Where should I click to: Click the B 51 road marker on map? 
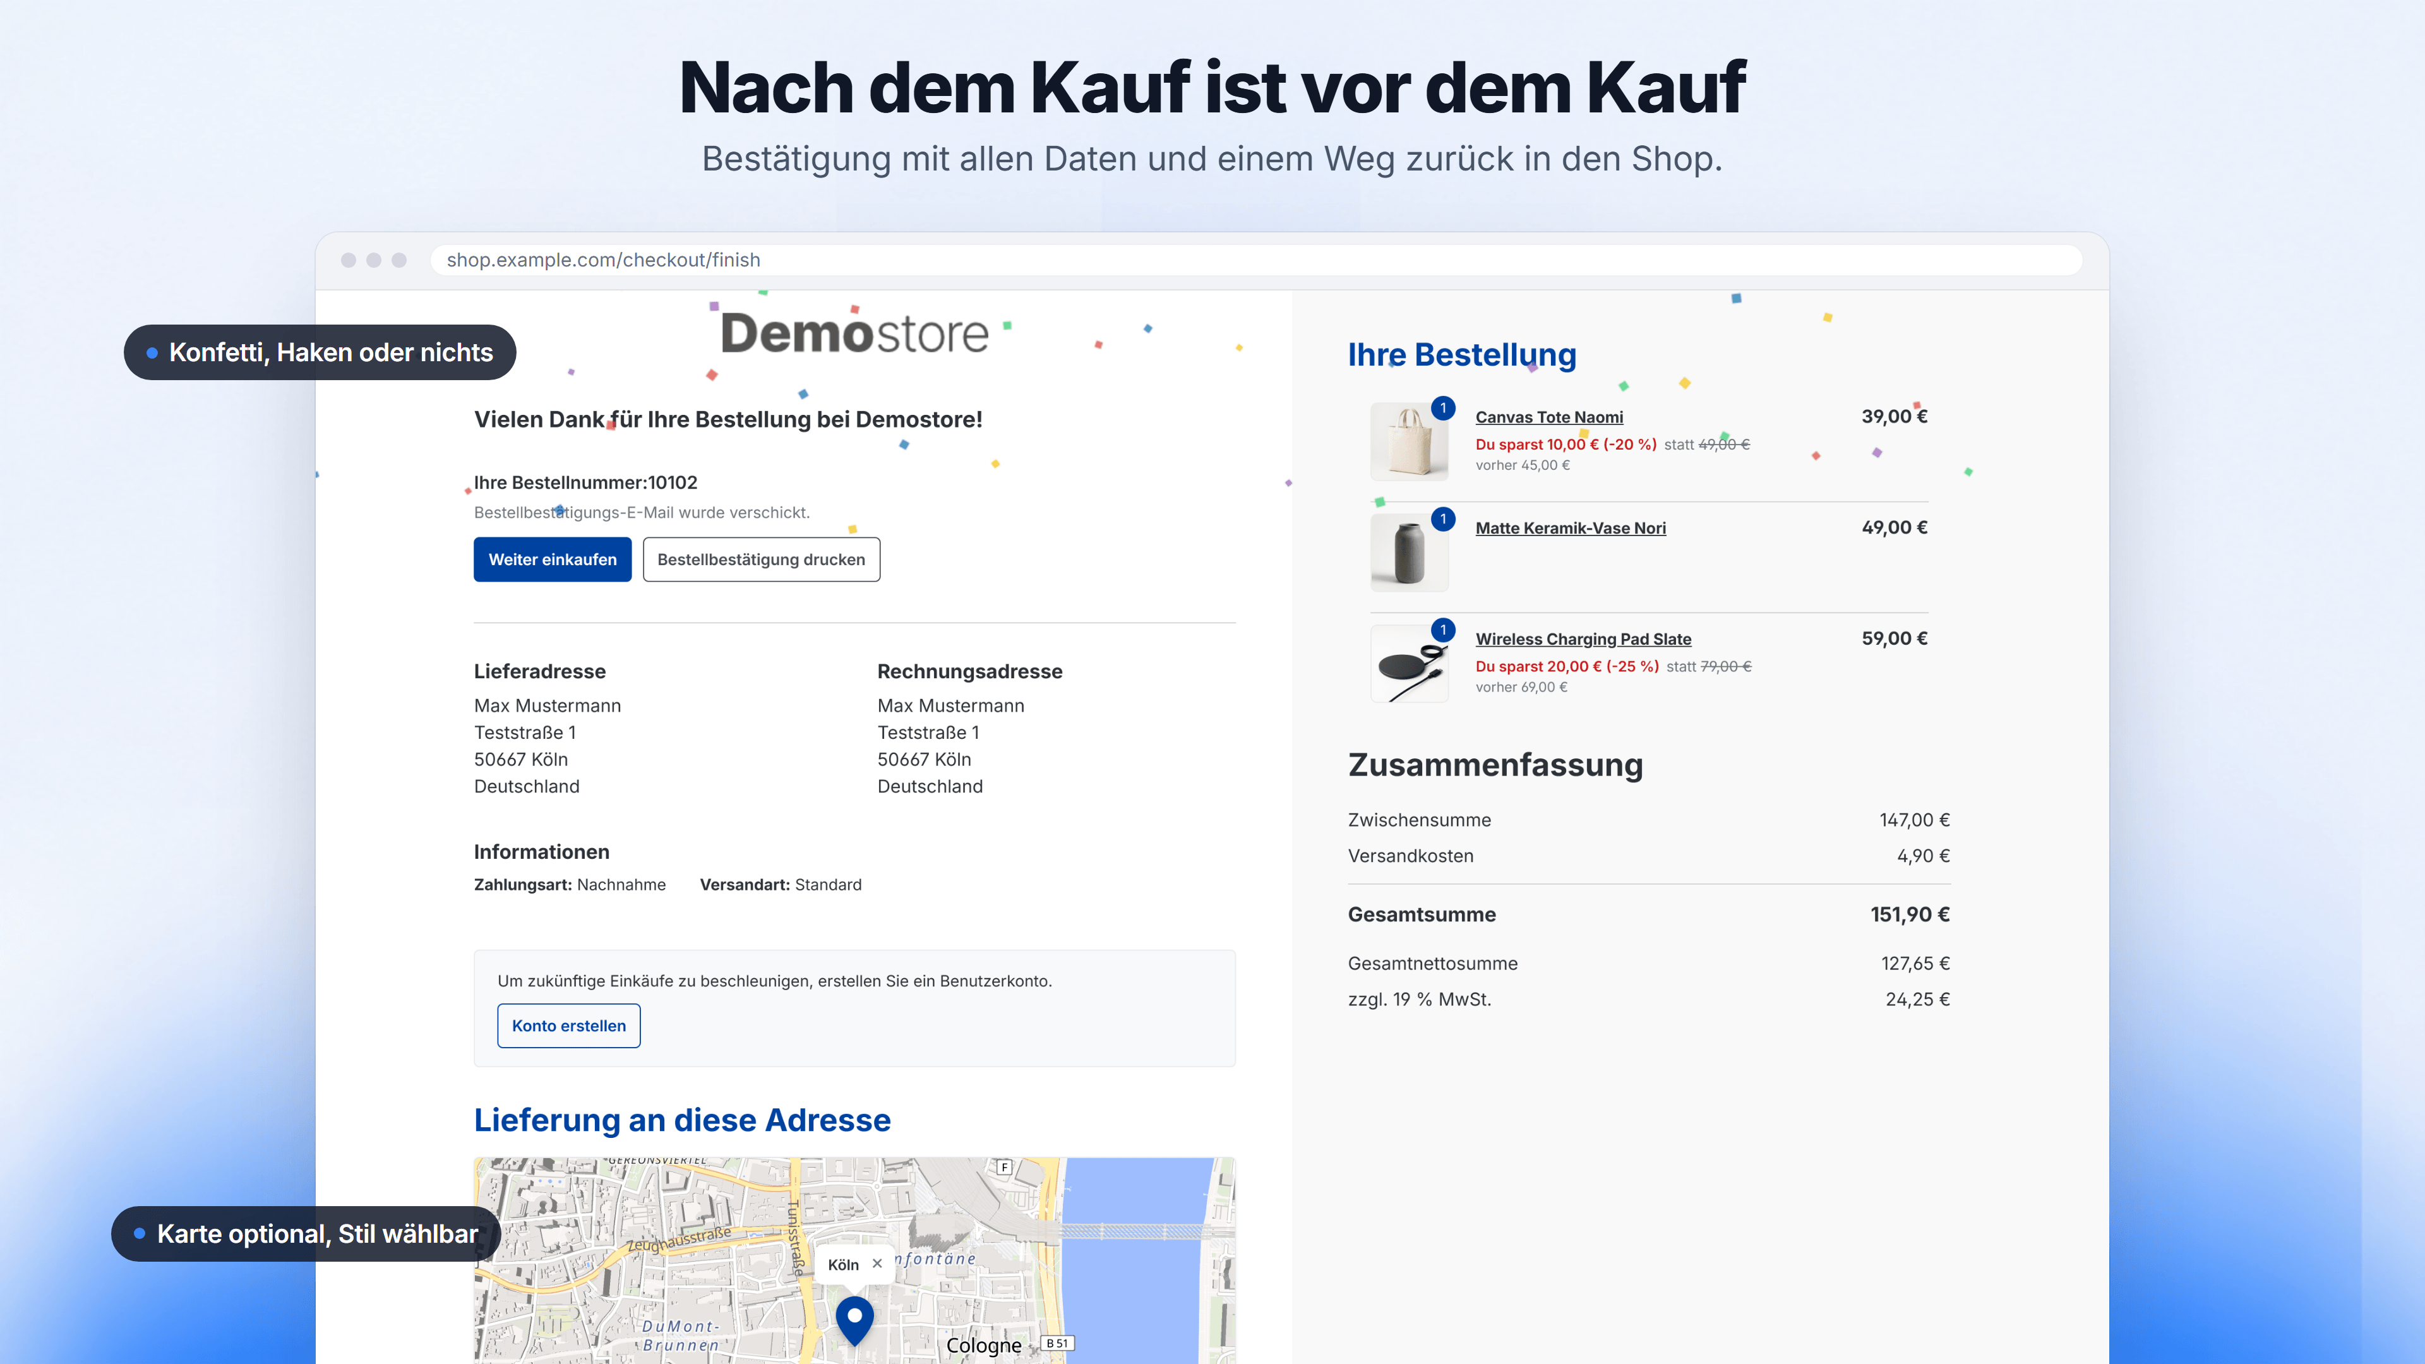1057,1343
